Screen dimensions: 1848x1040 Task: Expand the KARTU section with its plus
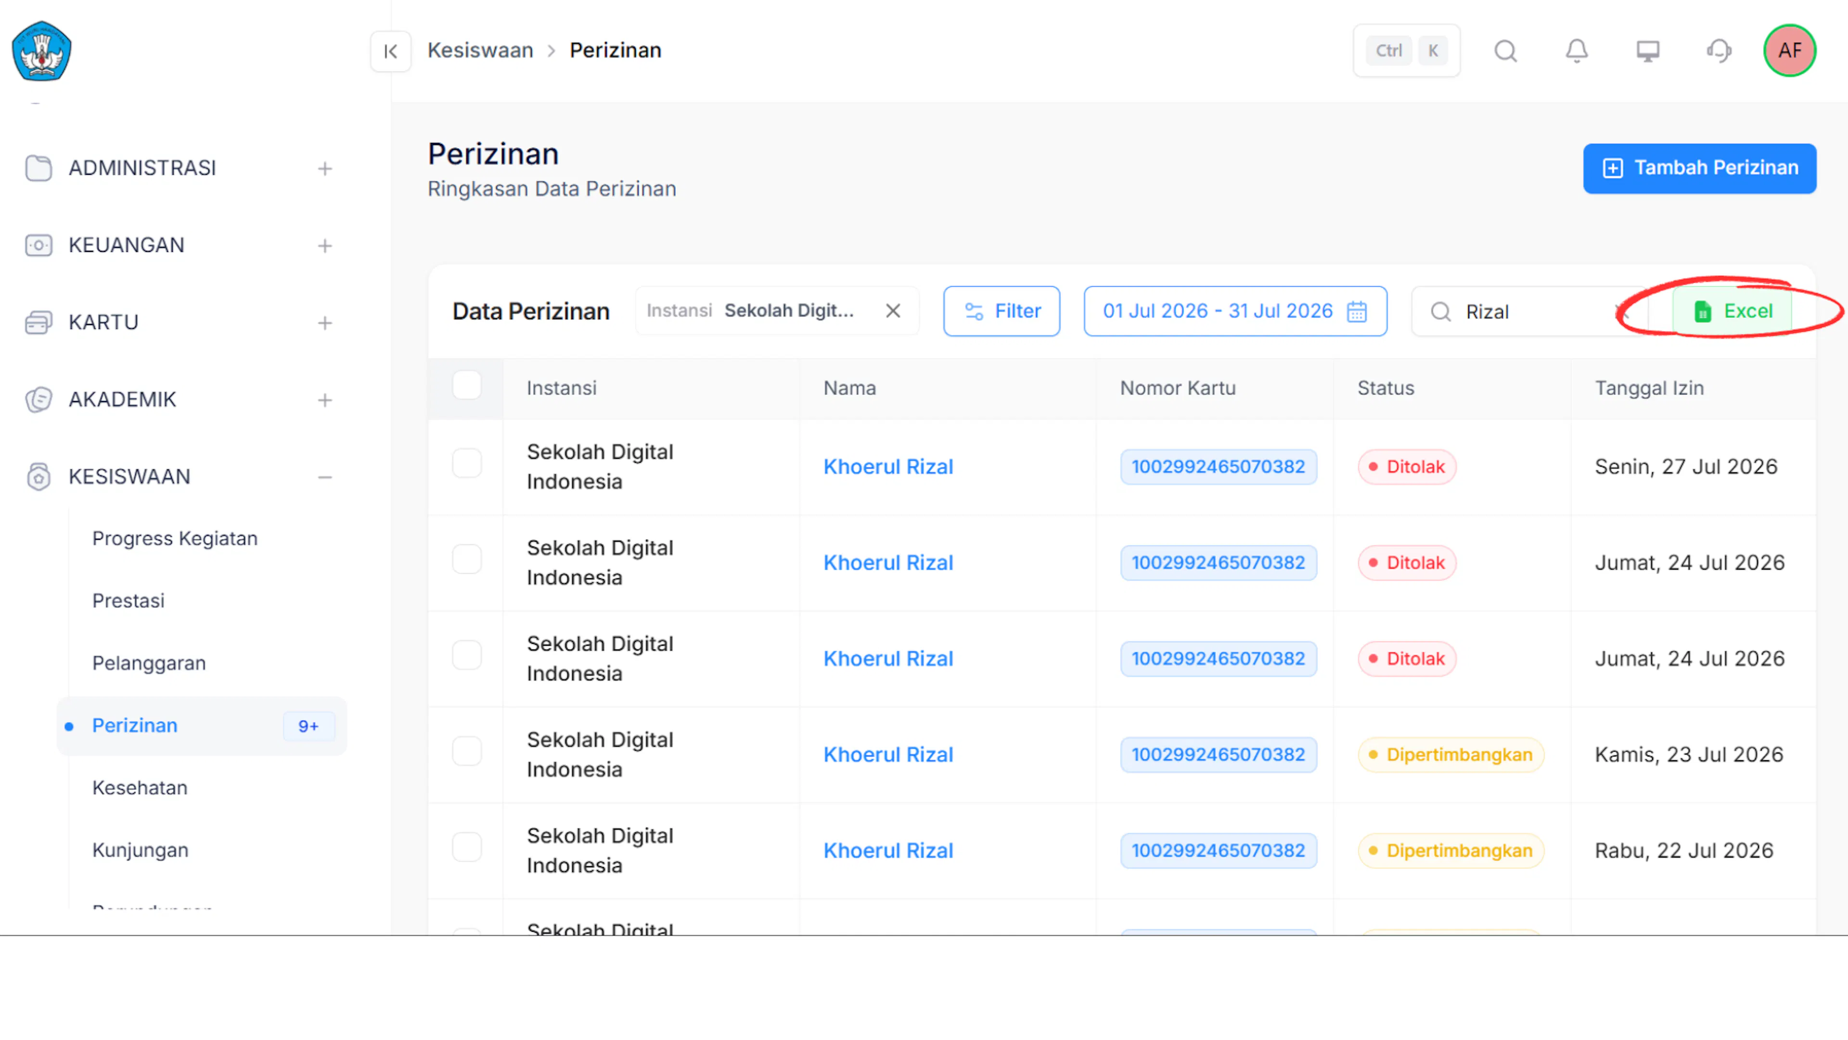(325, 323)
